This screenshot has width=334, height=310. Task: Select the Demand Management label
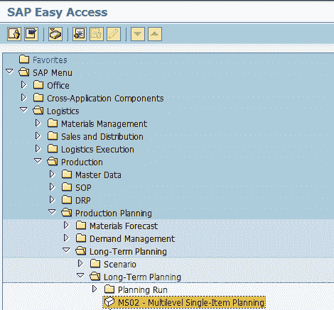coord(132,238)
